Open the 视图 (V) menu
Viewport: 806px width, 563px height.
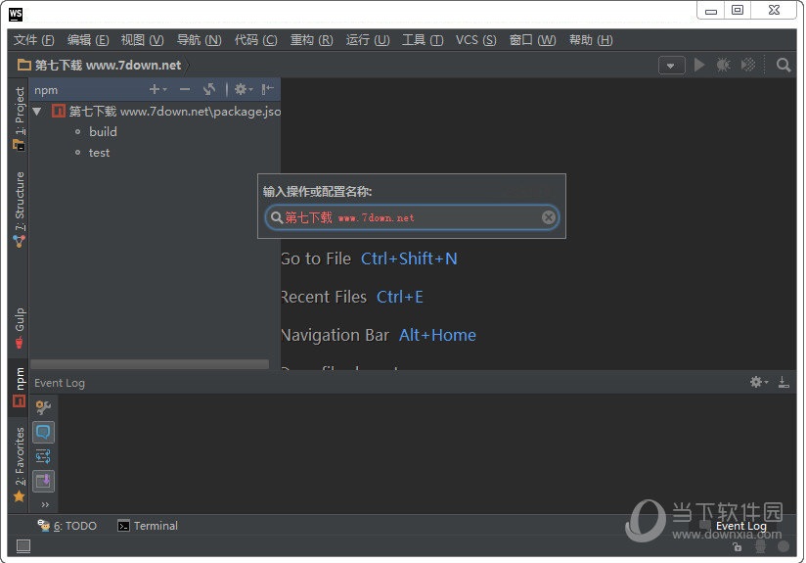pos(142,40)
